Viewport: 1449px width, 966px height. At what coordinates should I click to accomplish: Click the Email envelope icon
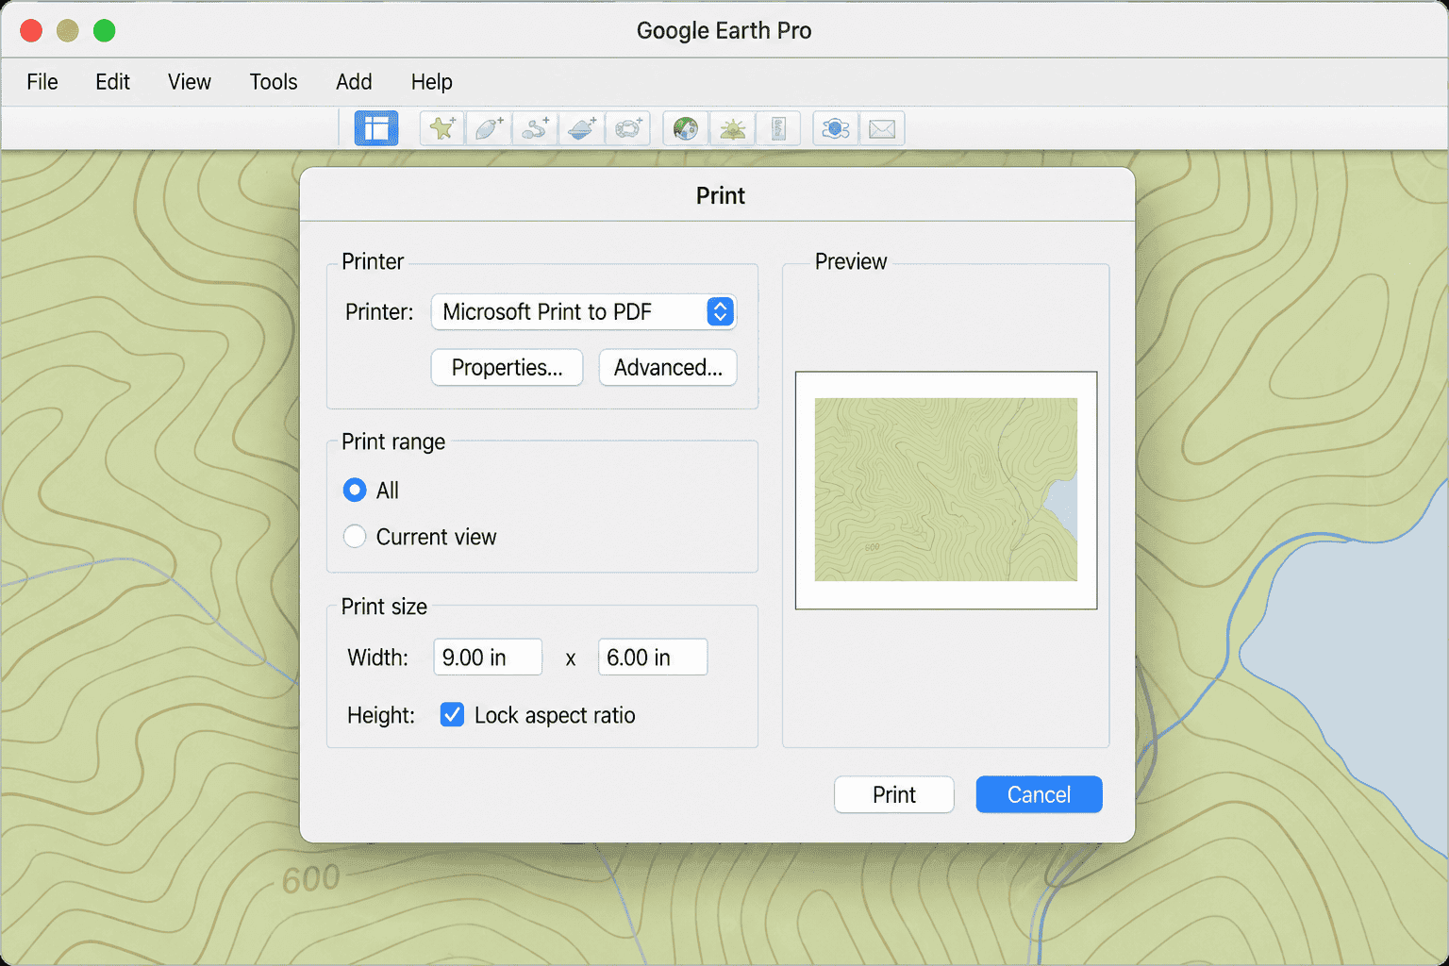(x=882, y=128)
